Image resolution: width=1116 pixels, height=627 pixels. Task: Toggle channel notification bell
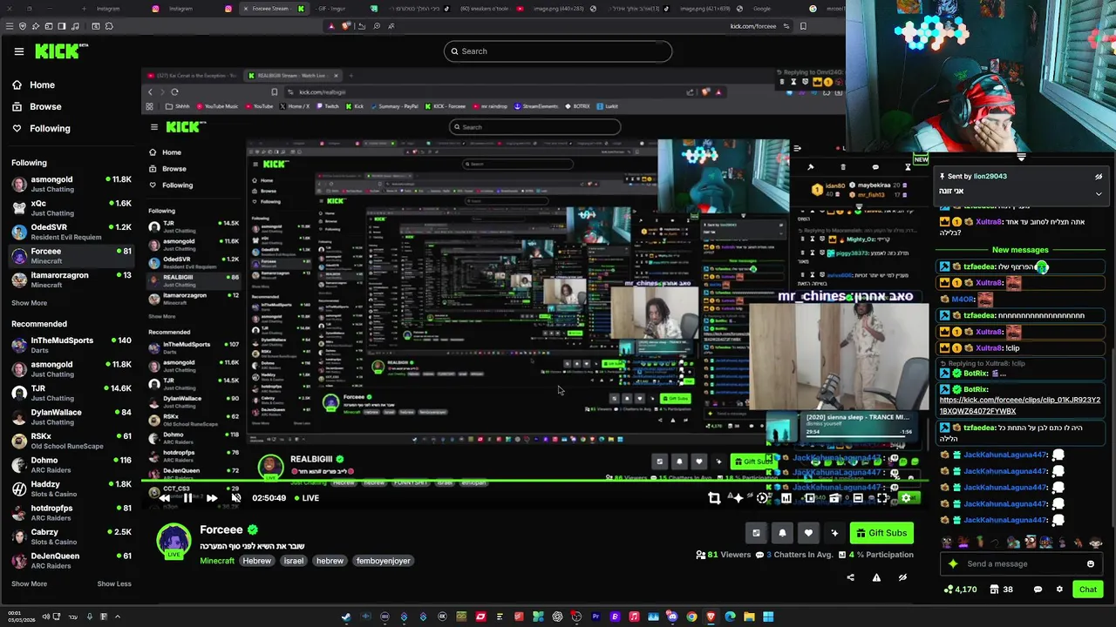(782, 533)
